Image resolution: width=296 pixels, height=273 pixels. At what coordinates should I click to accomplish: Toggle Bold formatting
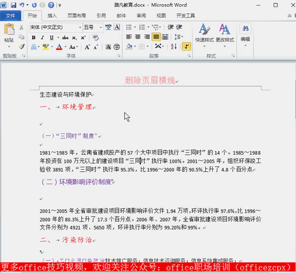(33, 38)
